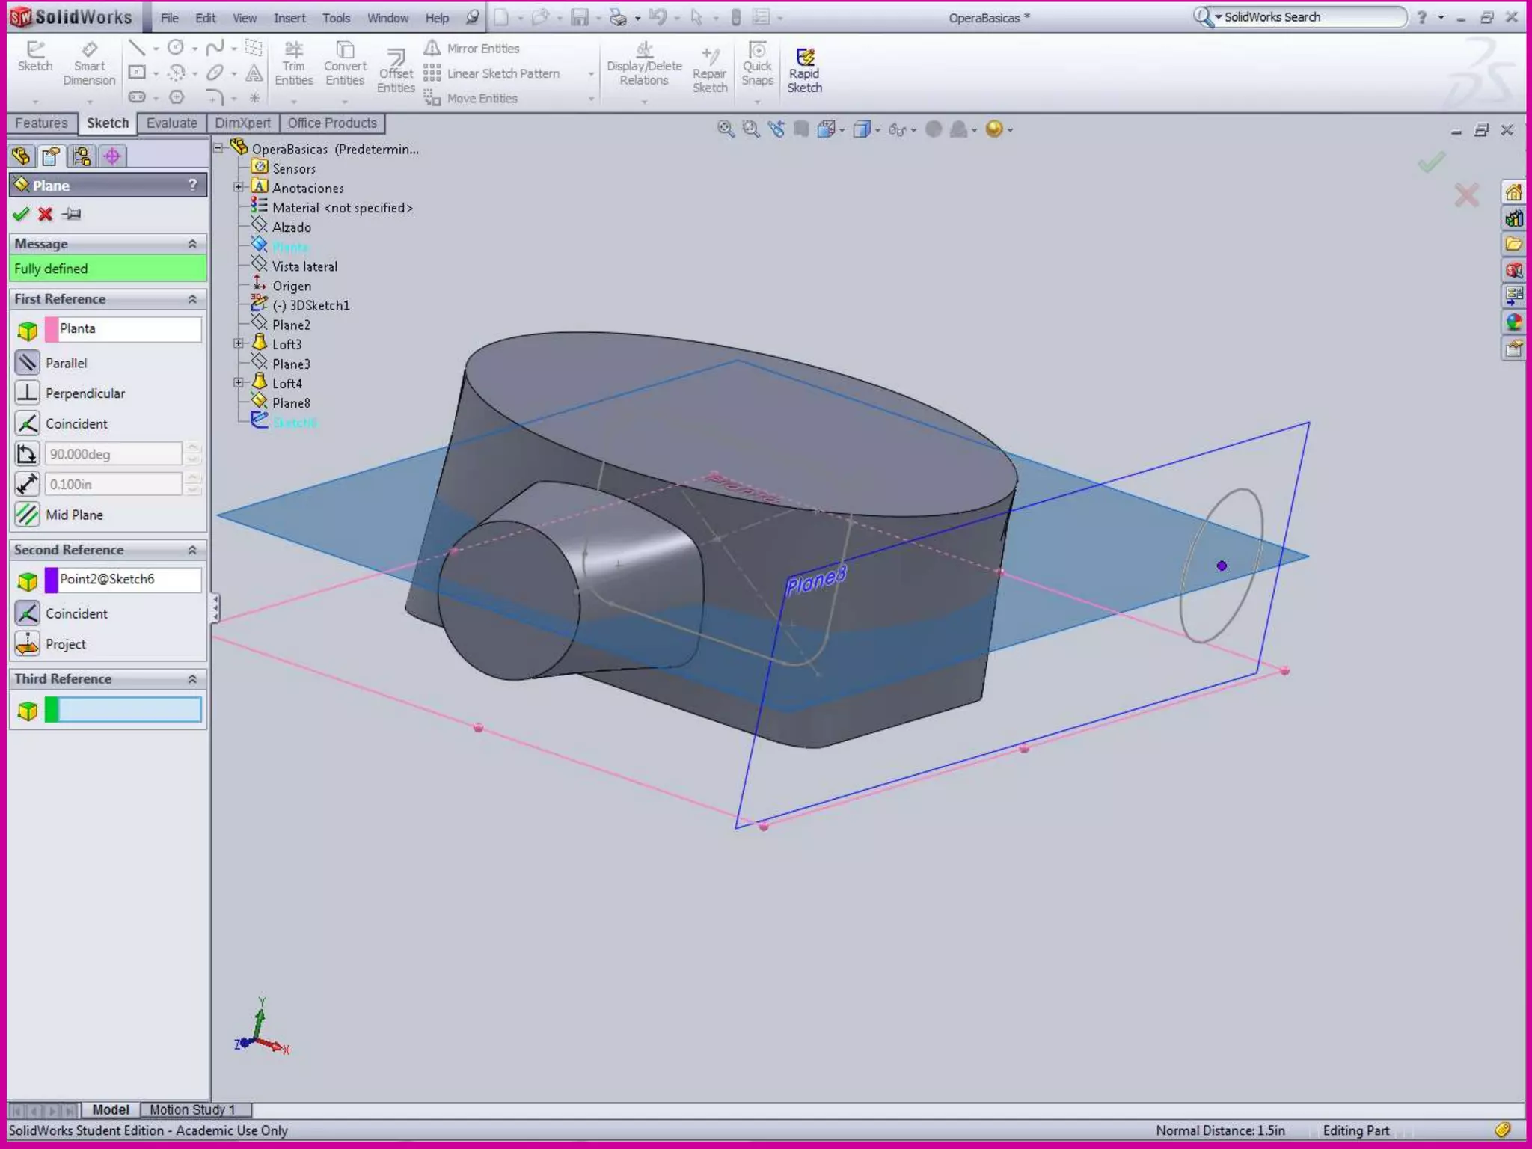Expand the Loft3 feature tree node
This screenshot has width=1532, height=1149.
(238, 344)
